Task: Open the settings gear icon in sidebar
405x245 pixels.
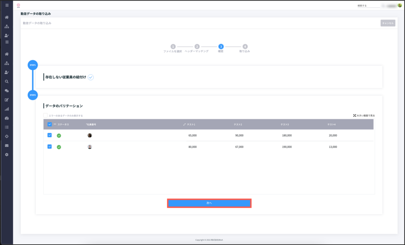Action: pyautogui.click(x=7, y=155)
